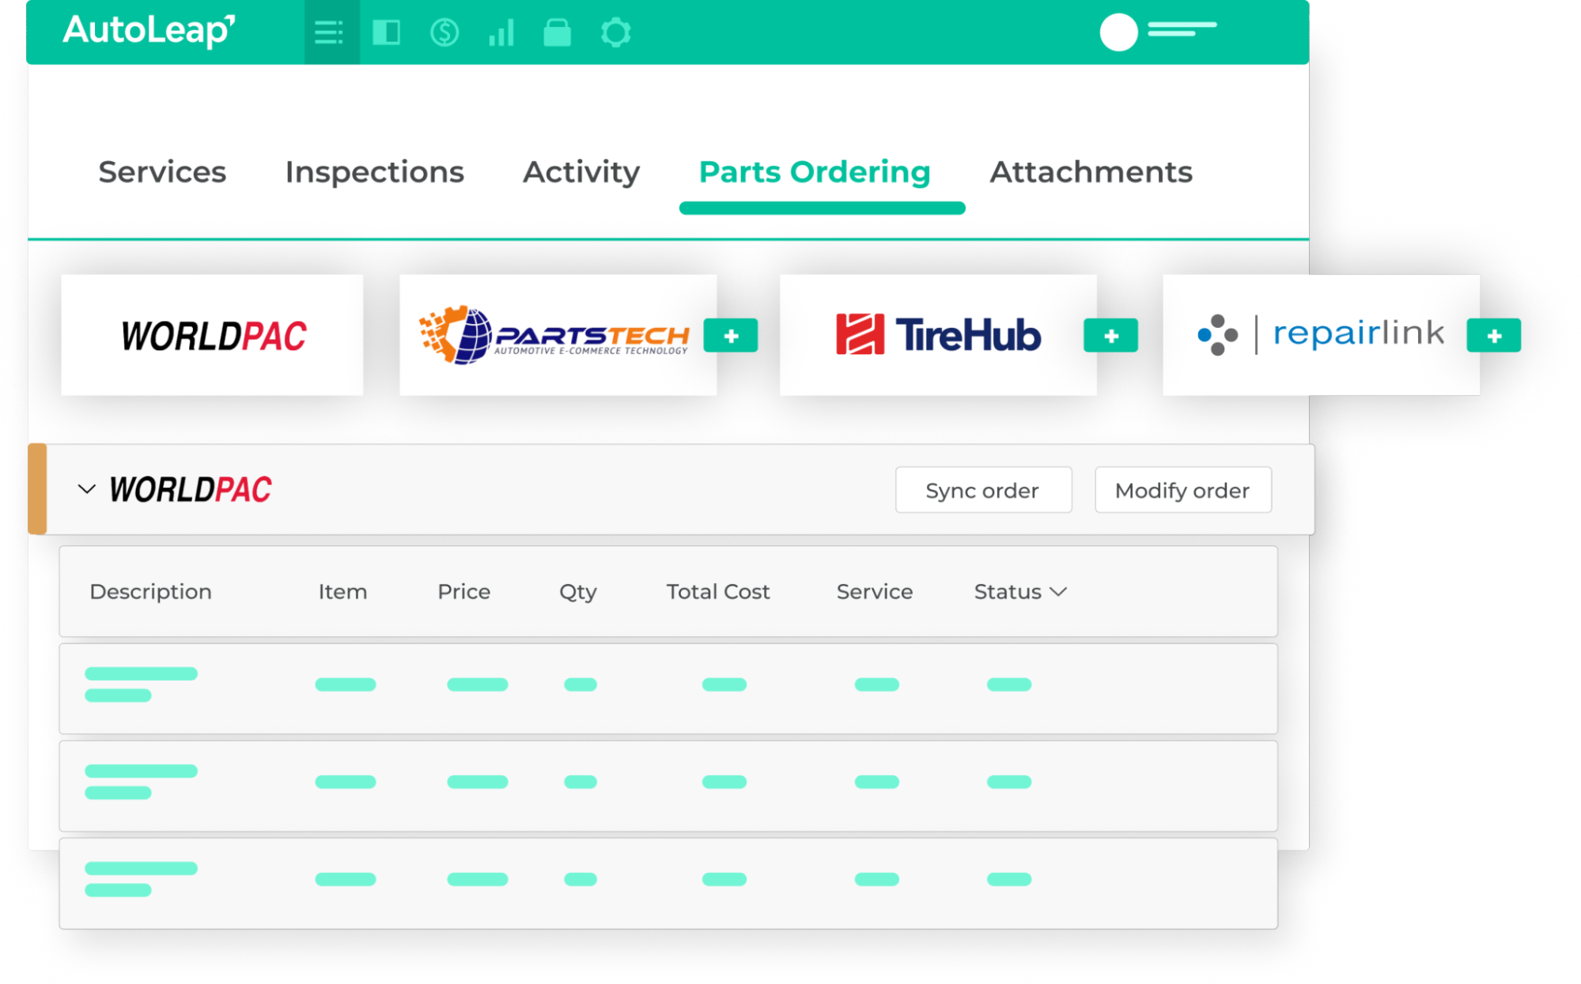Click the user profile avatar circle

[1118, 32]
